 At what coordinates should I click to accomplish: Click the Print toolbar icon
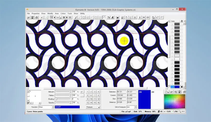[x=36, y=17]
